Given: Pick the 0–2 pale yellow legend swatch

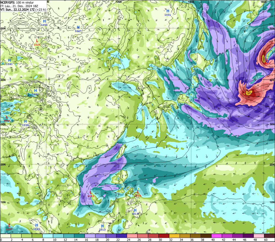Looking at the screenshot, I should 5,236.
